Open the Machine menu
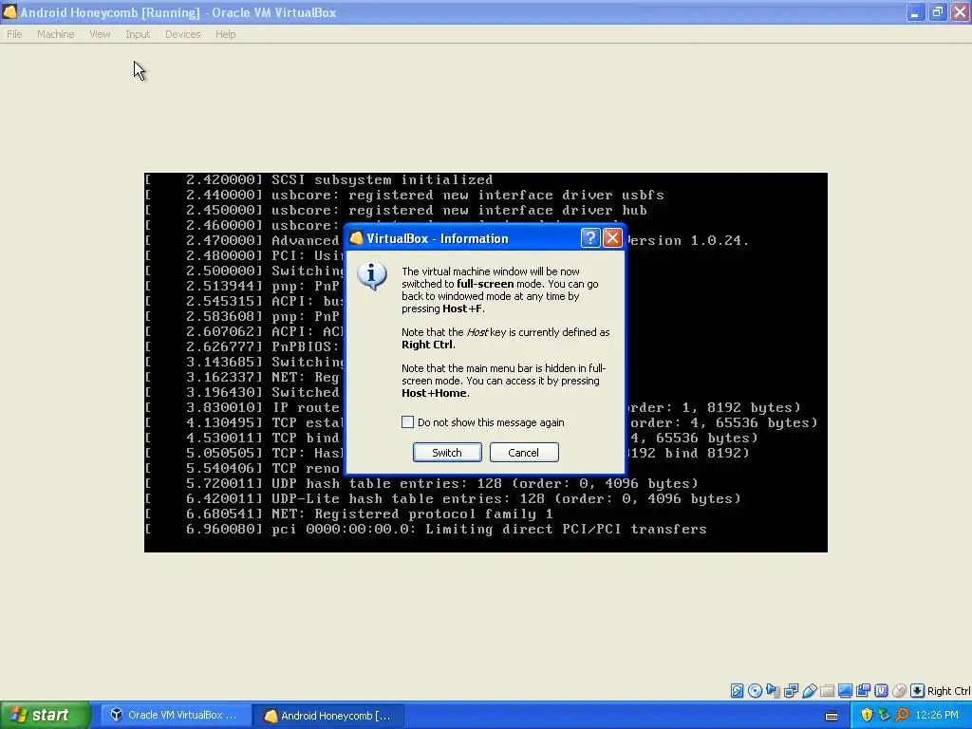 click(56, 34)
